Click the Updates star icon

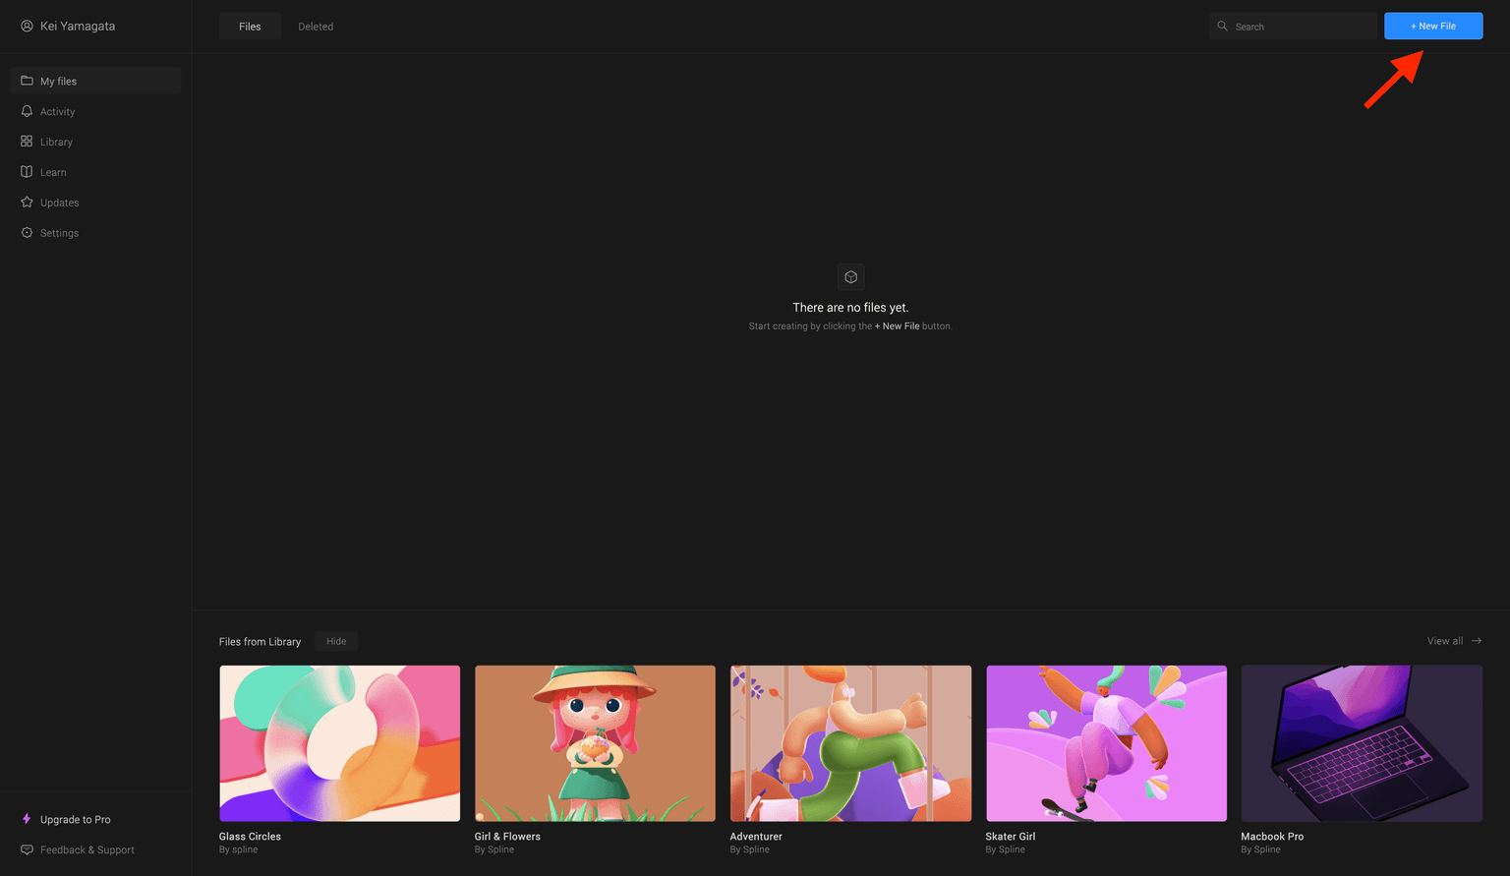(27, 203)
